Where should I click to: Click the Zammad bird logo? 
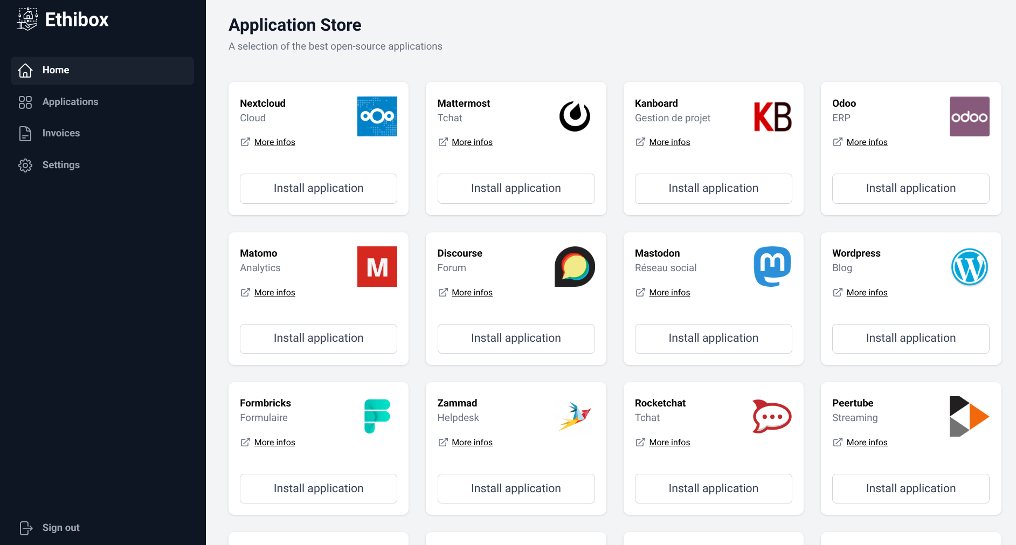pyautogui.click(x=575, y=416)
